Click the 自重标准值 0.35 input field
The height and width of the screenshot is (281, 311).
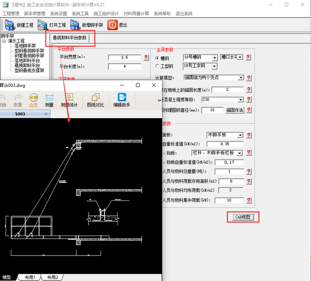click(225, 144)
